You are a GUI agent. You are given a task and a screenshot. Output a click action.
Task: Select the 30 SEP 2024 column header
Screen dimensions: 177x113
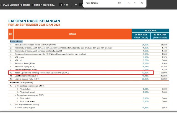point(160,36)
